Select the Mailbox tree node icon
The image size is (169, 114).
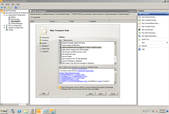[9, 17]
